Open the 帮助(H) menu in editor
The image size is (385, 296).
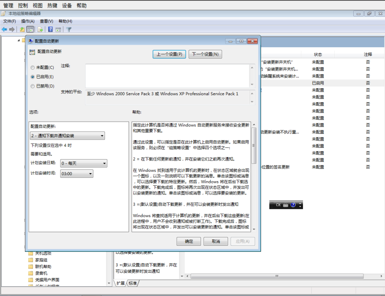click(x=65, y=21)
